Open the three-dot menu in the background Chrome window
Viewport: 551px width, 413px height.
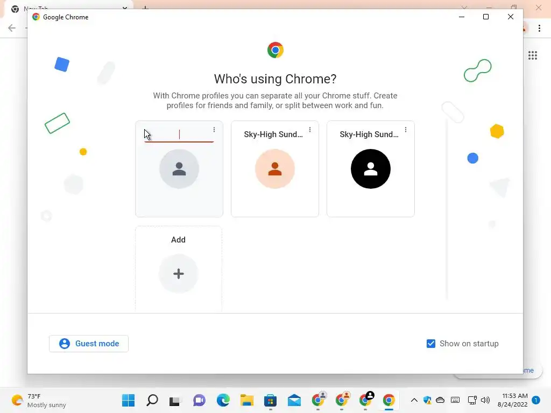pos(539,28)
